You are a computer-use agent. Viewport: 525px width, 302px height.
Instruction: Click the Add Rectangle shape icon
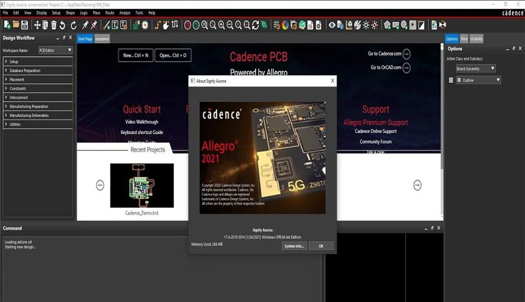396,25
